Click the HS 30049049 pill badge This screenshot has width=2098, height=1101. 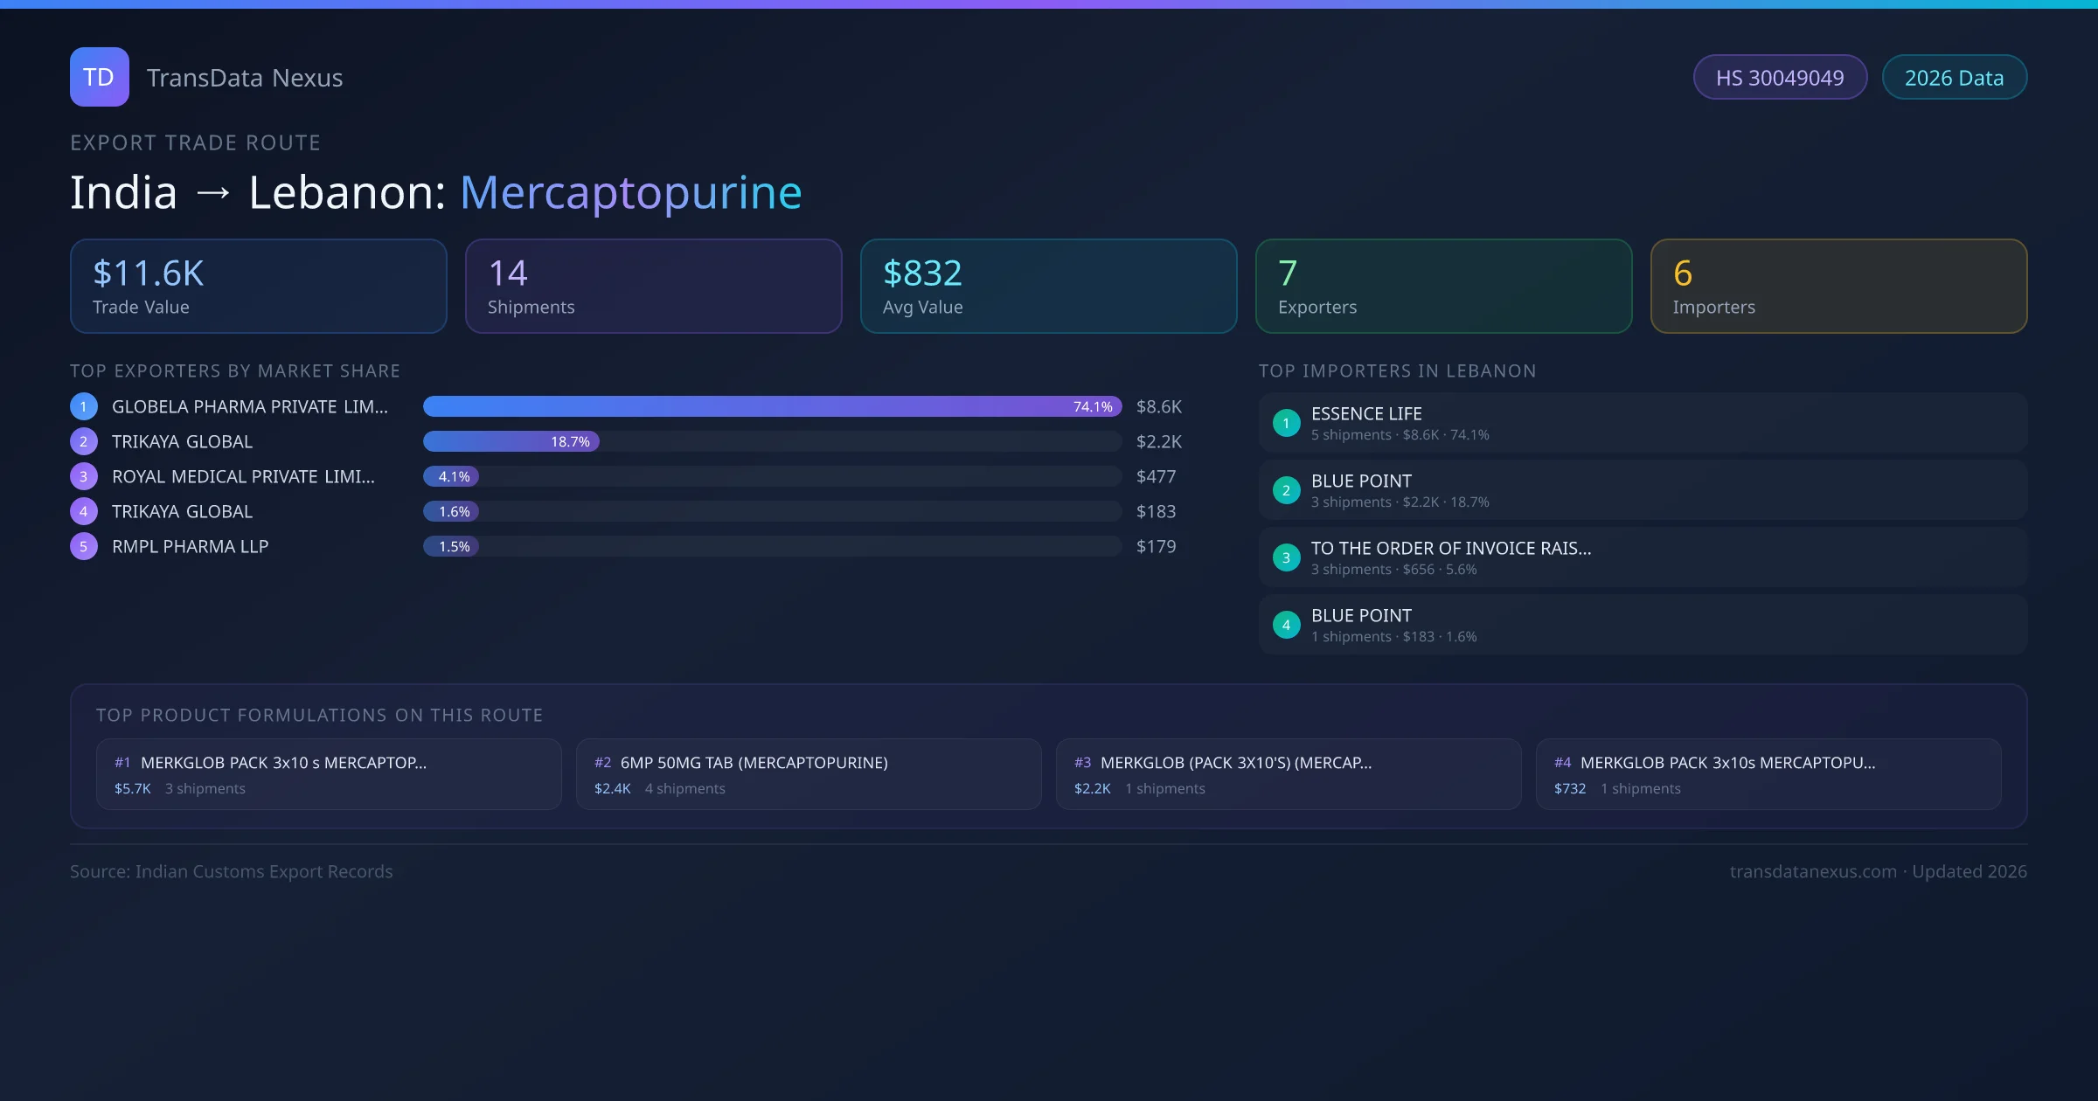click(x=1780, y=78)
